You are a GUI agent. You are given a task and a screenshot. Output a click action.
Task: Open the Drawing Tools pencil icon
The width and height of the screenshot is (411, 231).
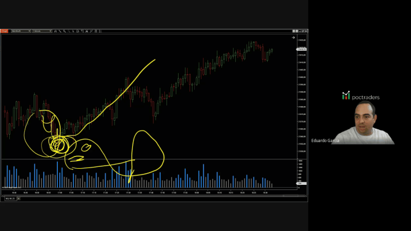pyautogui.click(x=60, y=31)
